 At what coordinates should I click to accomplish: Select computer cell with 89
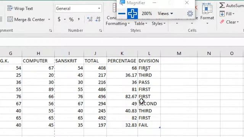click(x=38, y=89)
